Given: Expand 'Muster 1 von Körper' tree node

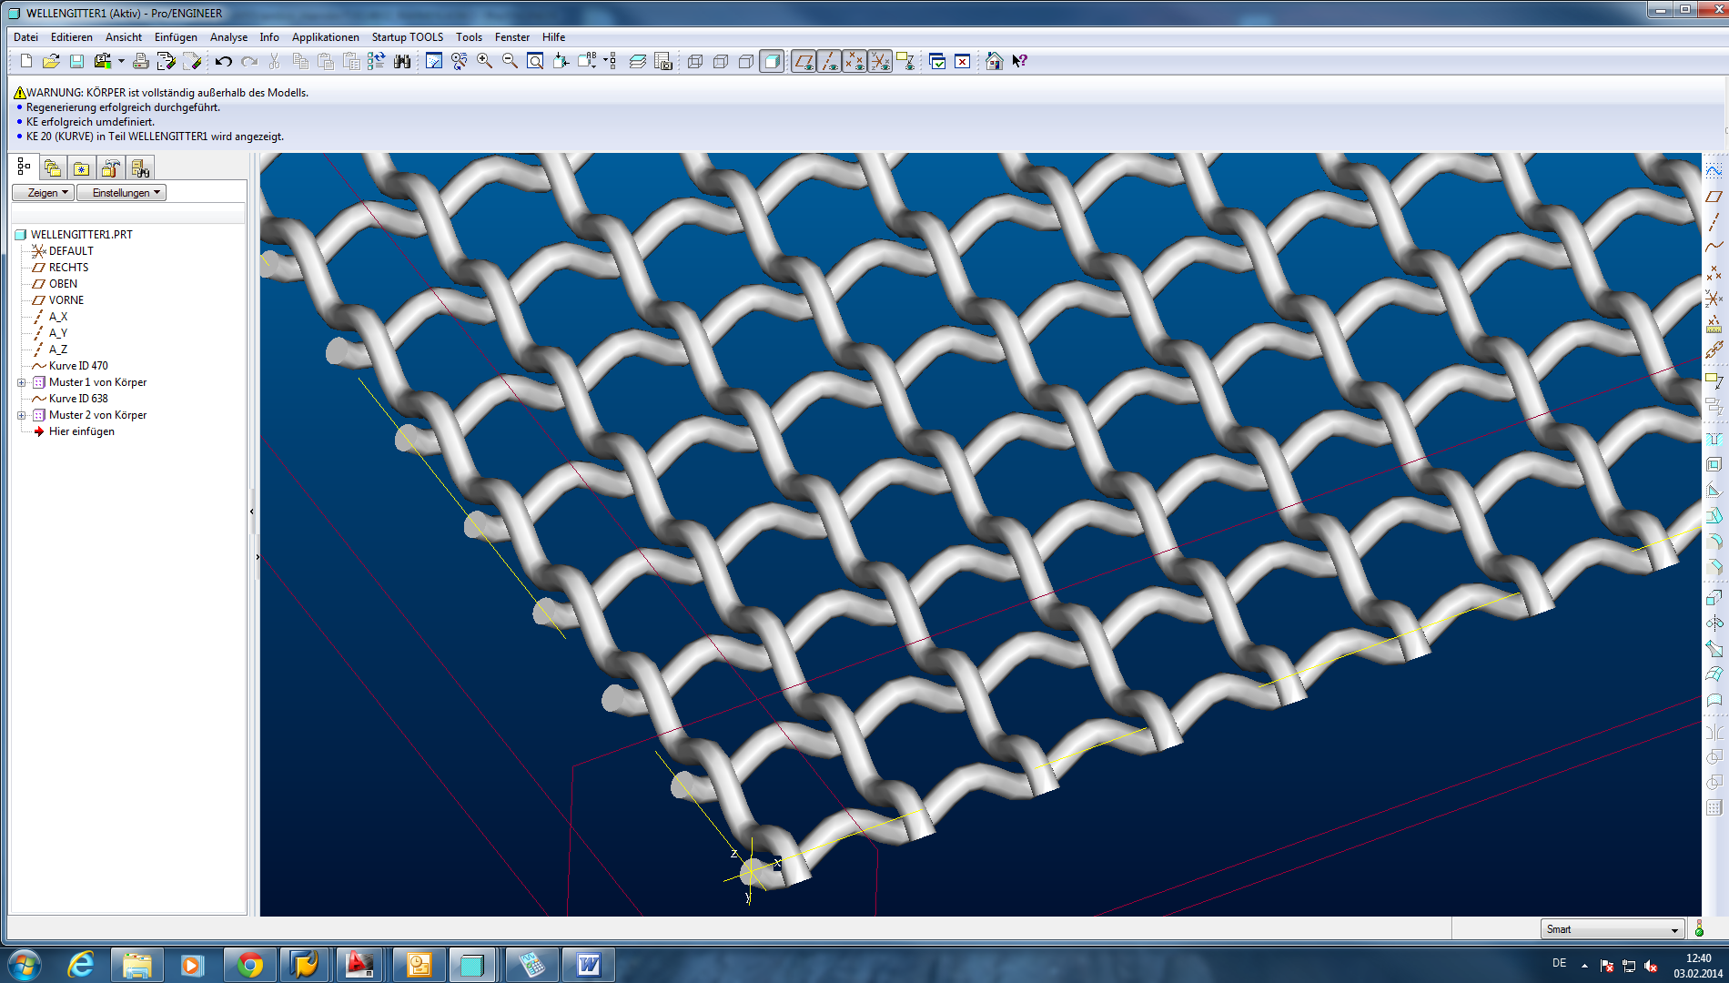Looking at the screenshot, I should click(x=22, y=382).
